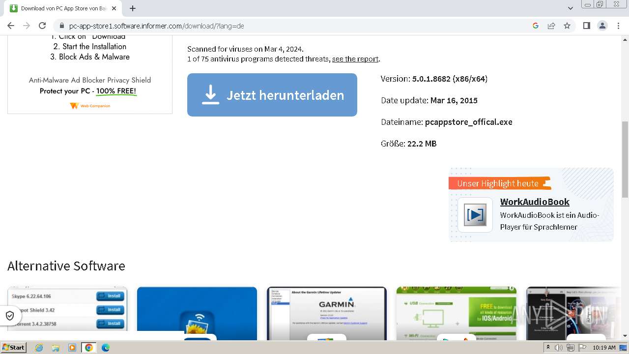Reload the current page
Viewport: 629px width, 354px height.
(x=42, y=26)
